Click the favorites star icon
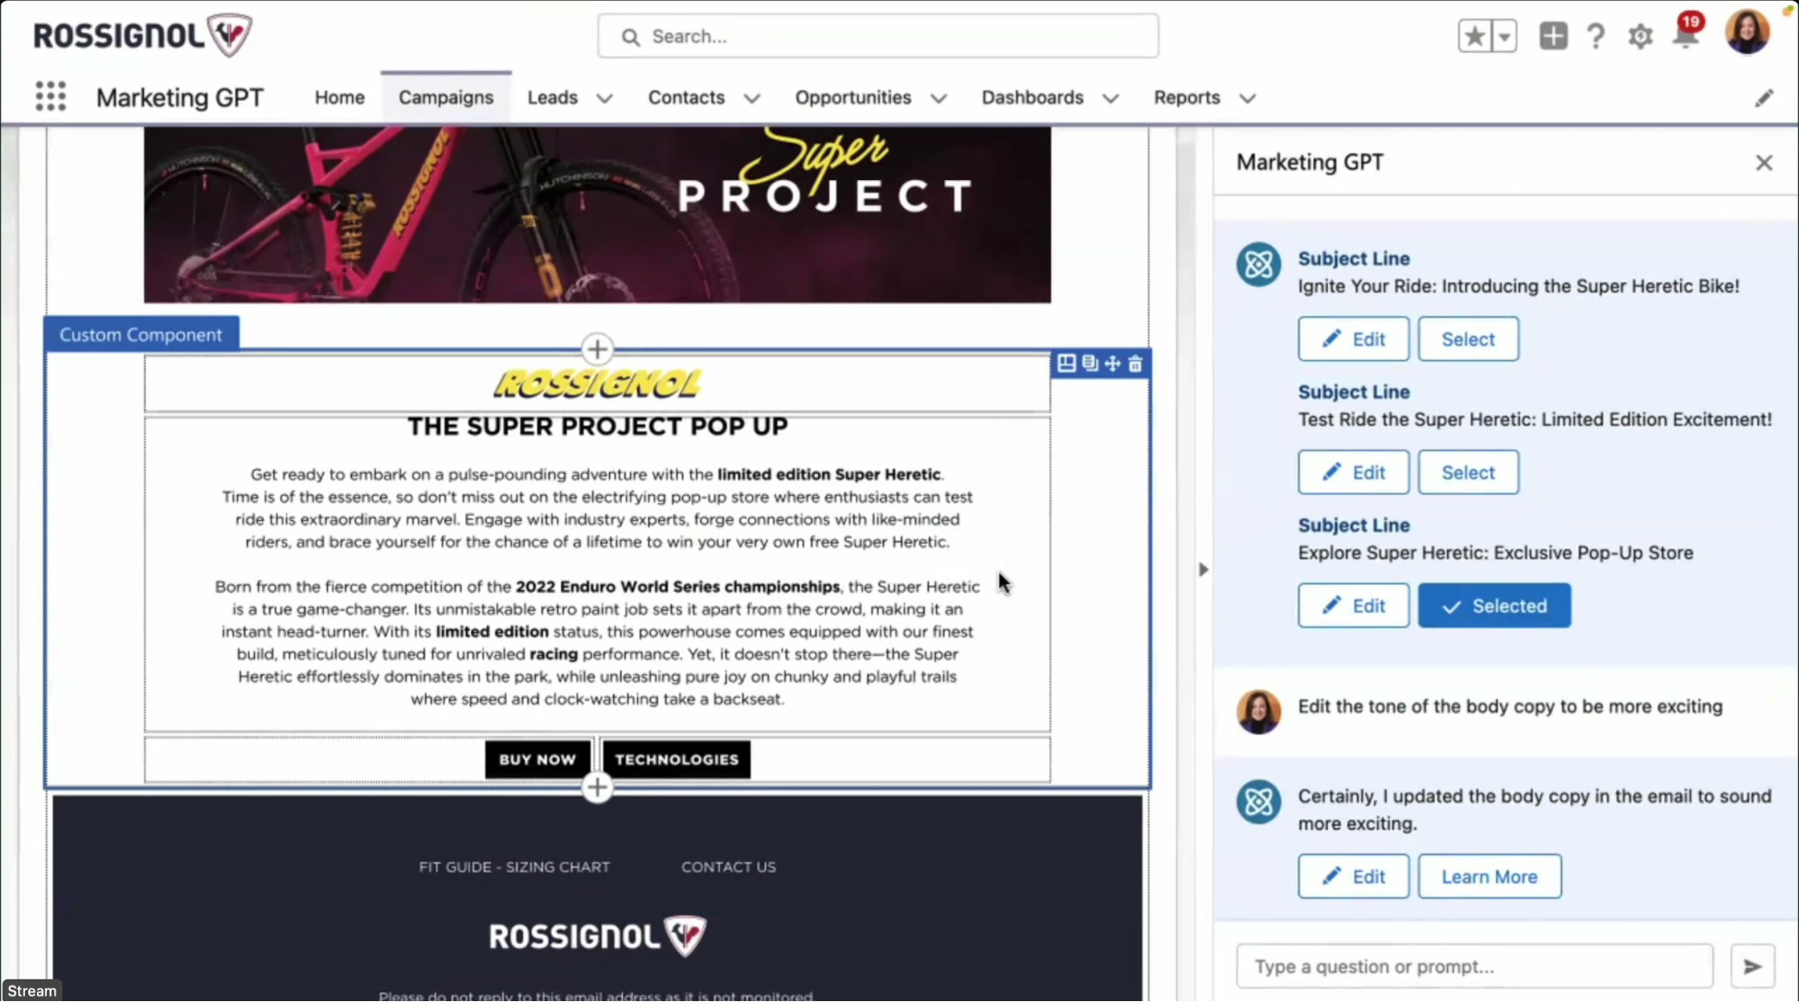This screenshot has width=1799, height=1002. (x=1474, y=36)
